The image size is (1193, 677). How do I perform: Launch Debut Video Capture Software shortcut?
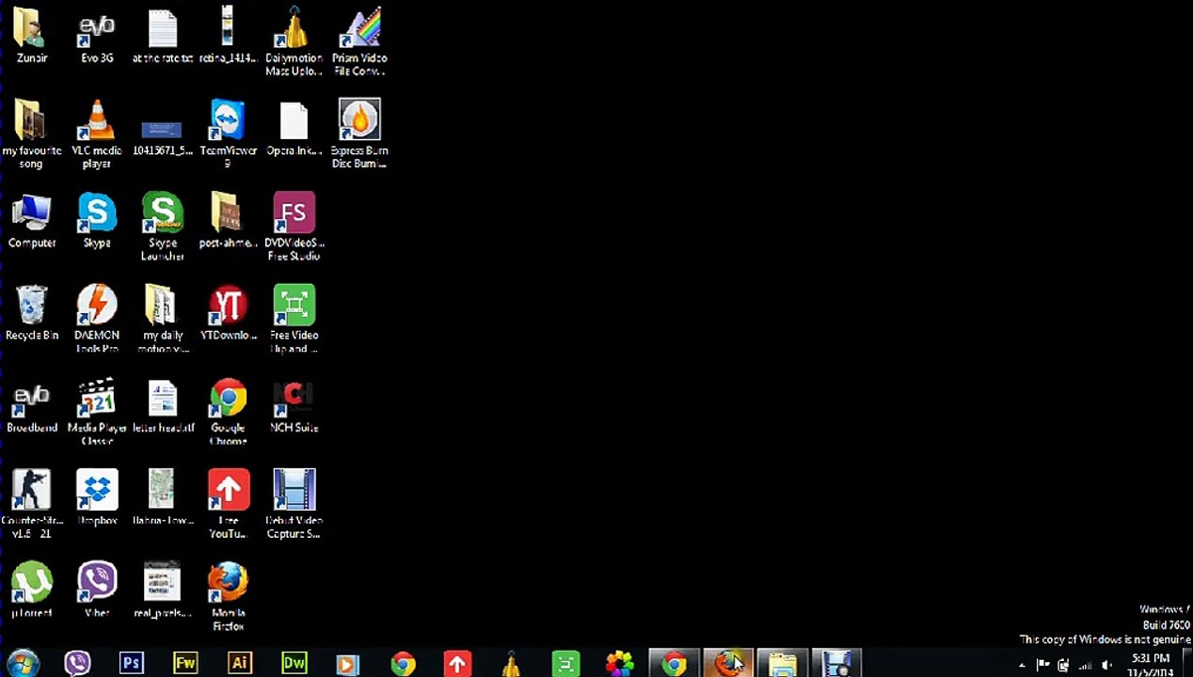pos(294,504)
